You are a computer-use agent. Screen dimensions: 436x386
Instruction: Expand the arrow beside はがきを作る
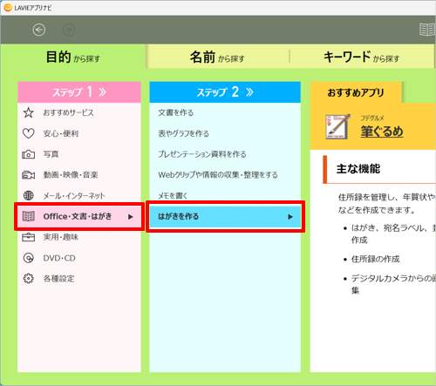[x=290, y=217]
